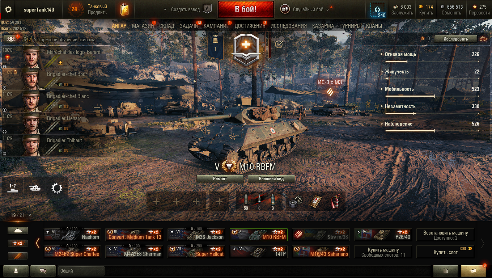Screen dimensions: 492x278
Task: Open settings gear in top-left corner
Action: [8, 10]
